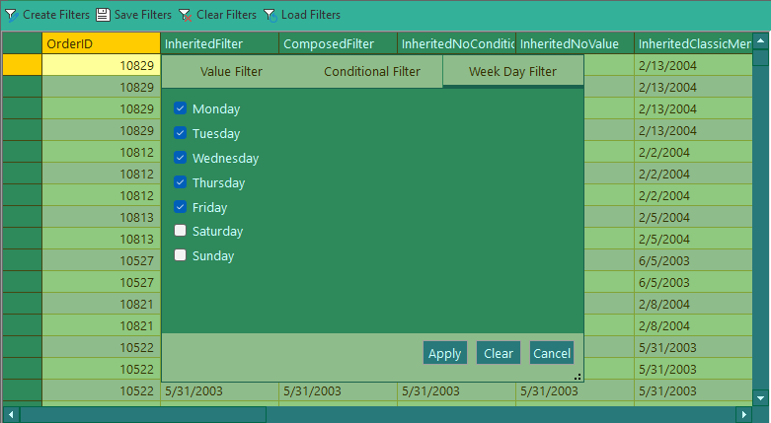Enable the Saturday checkbox

pyautogui.click(x=181, y=231)
